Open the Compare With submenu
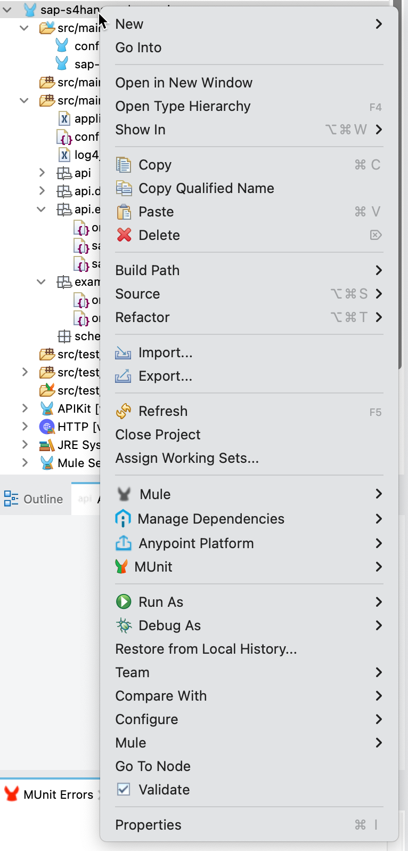408x851 pixels. (x=249, y=696)
